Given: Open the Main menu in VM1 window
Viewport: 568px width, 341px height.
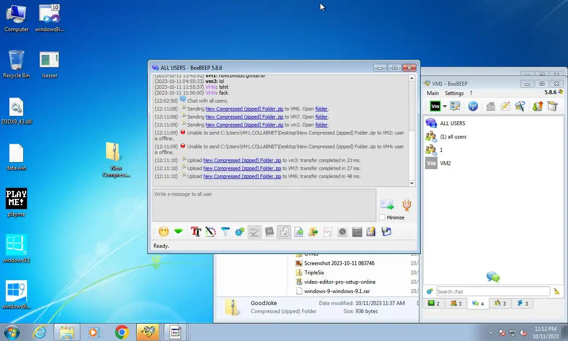Looking at the screenshot, I should (x=433, y=93).
